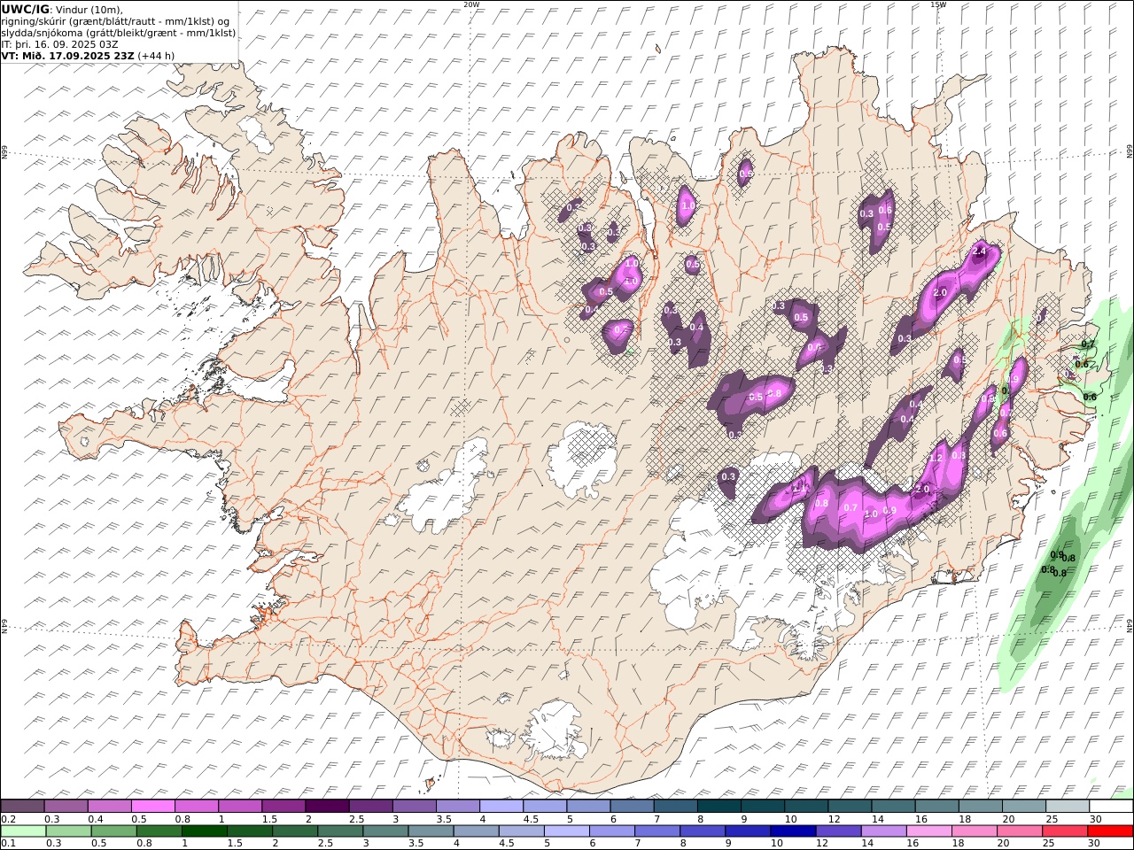
Task: Select the darkest purple top-row swatch between 2 and 2.5
Action: [327, 807]
